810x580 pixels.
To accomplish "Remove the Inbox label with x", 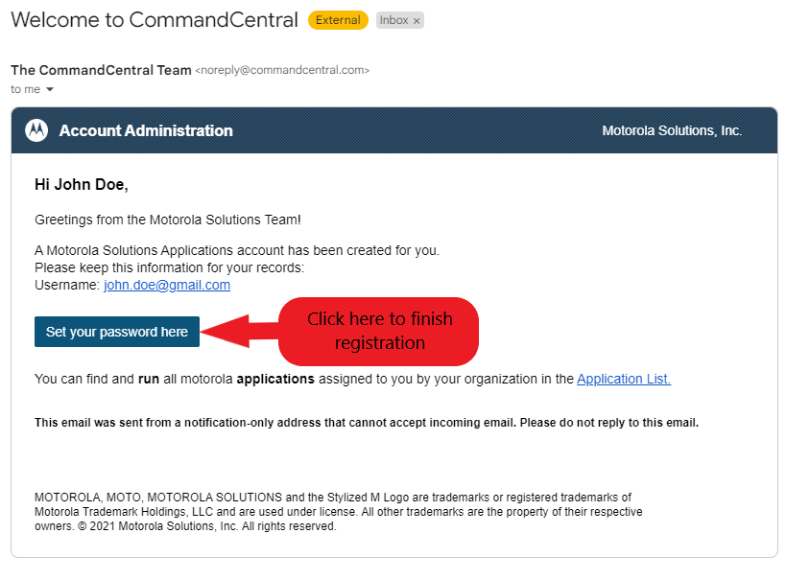I will (x=417, y=21).
